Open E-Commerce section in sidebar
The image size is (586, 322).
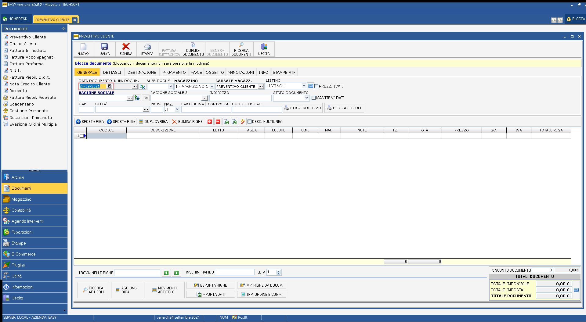[x=34, y=254]
